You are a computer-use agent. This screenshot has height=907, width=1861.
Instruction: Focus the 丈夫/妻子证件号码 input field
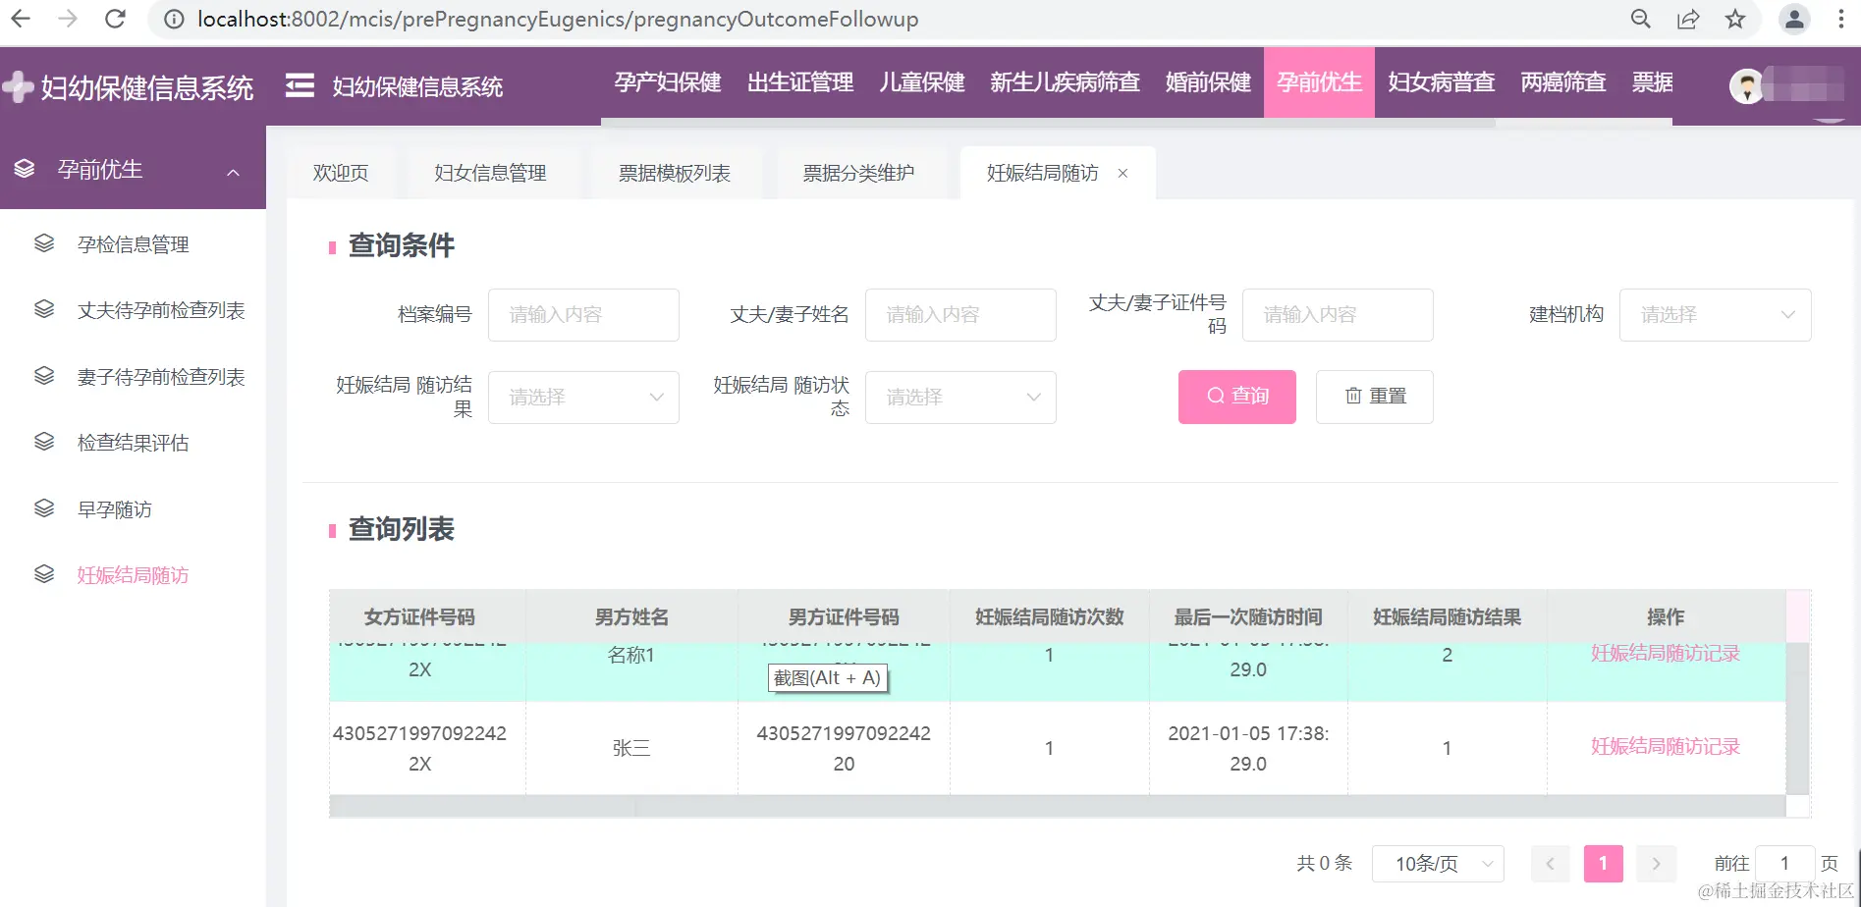(1338, 315)
